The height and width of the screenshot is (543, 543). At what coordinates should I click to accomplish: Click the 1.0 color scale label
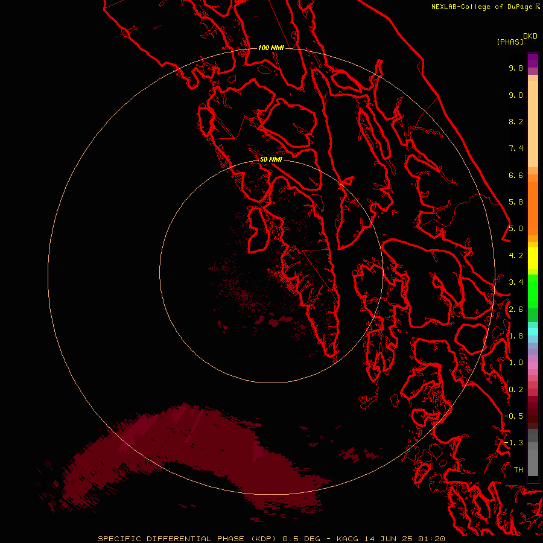click(516, 363)
